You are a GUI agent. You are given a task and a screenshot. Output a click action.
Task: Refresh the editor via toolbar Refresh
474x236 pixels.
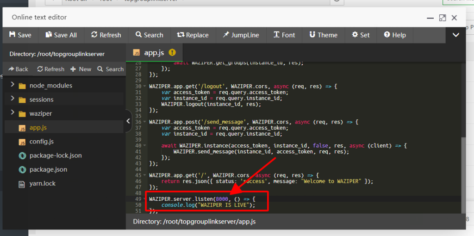point(106,35)
